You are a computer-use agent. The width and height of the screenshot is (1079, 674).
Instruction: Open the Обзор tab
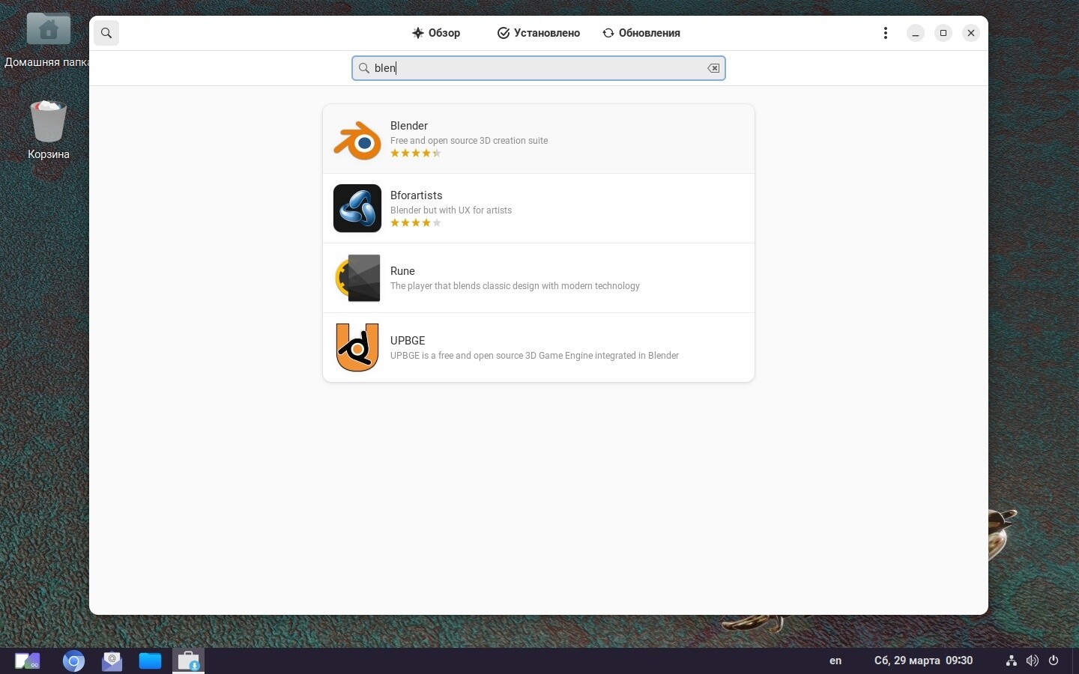click(x=436, y=33)
